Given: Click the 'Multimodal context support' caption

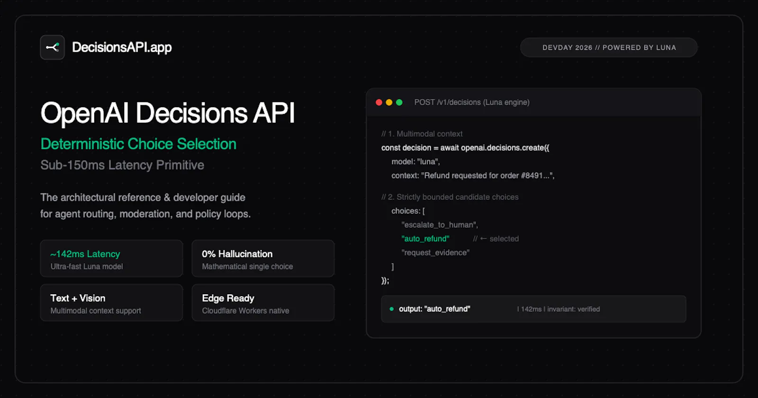Looking at the screenshot, I should pyautogui.click(x=96, y=311).
